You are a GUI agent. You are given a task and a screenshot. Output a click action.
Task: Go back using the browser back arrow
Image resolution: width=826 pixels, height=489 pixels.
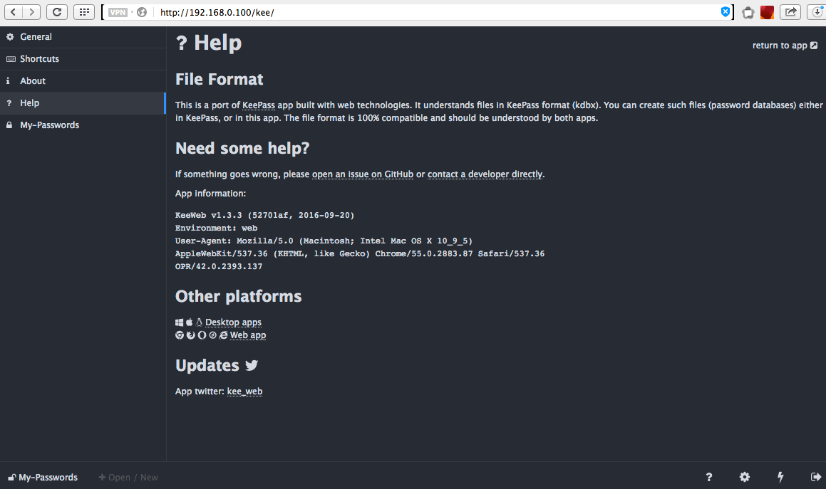14,12
